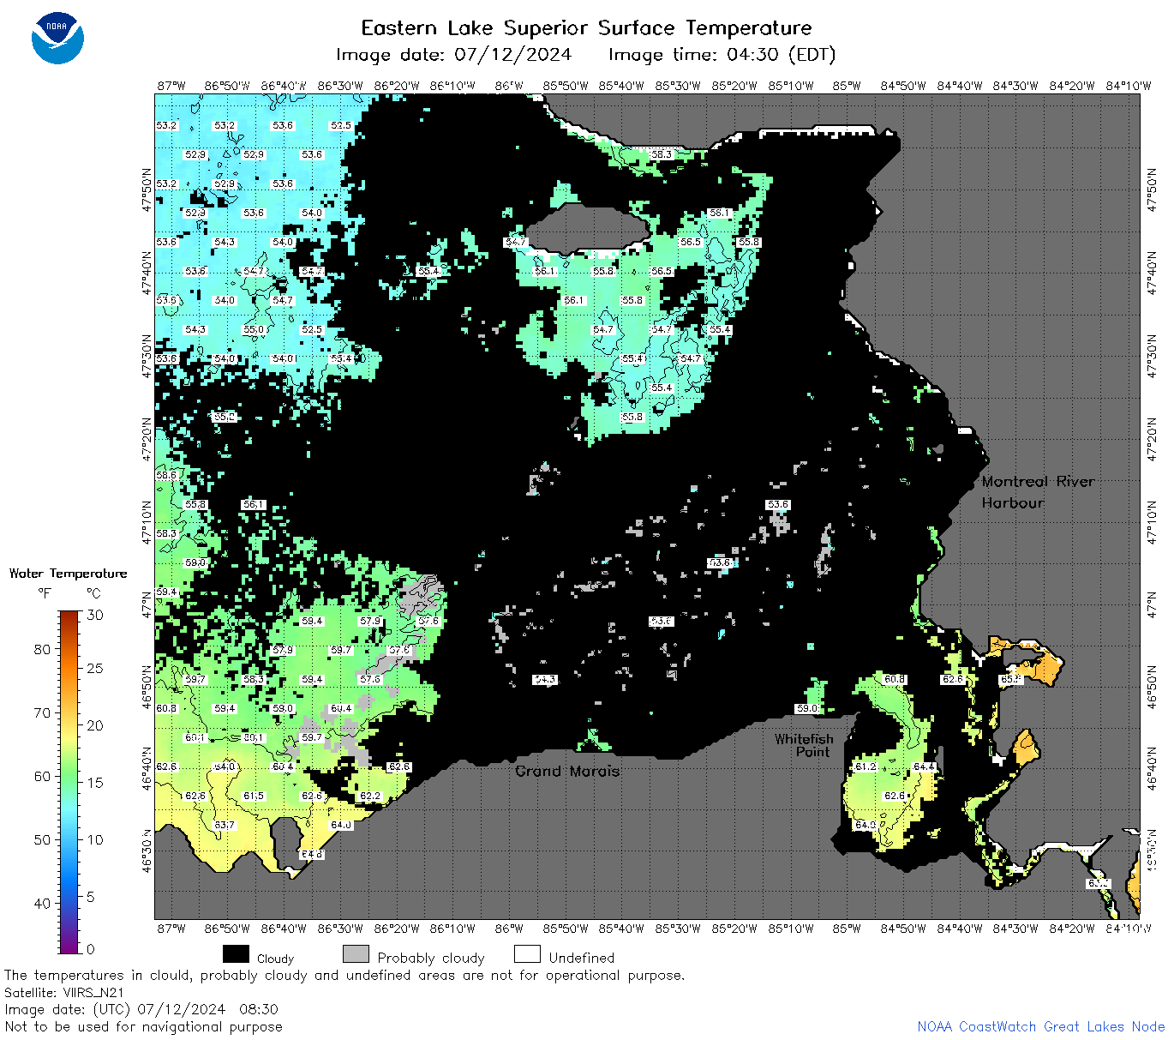Click the 61.2 reading near Whitefish Point
The image size is (1174, 1040).
866,766
